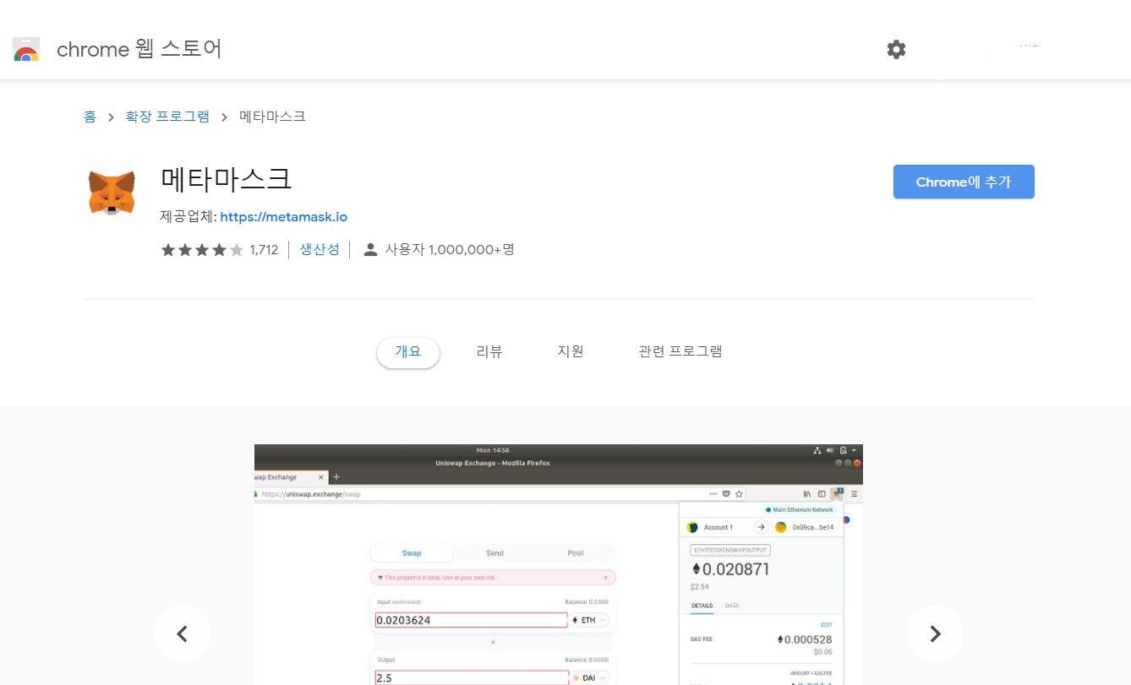Click the Uniswap screenshot preview image
This screenshot has width=1131, height=685.
[x=559, y=564]
